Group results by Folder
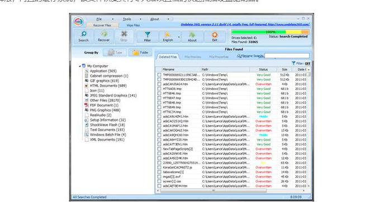Viewport: 369px width, 202px height. click(140, 52)
